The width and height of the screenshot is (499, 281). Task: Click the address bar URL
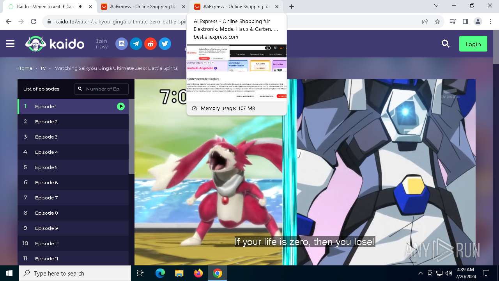[121, 21]
